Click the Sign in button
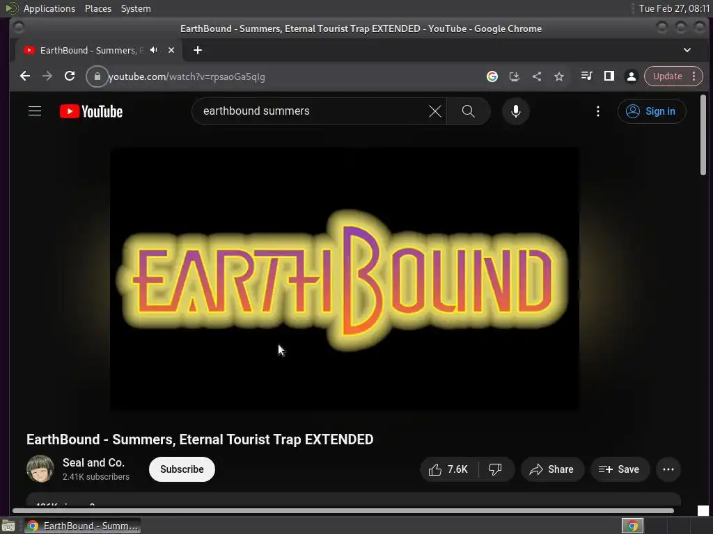The image size is (713, 534). pos(652,111)
